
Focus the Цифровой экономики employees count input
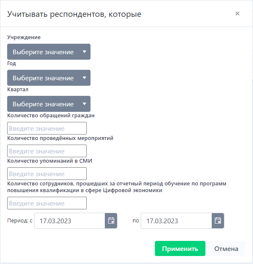(x=47, y=203)
